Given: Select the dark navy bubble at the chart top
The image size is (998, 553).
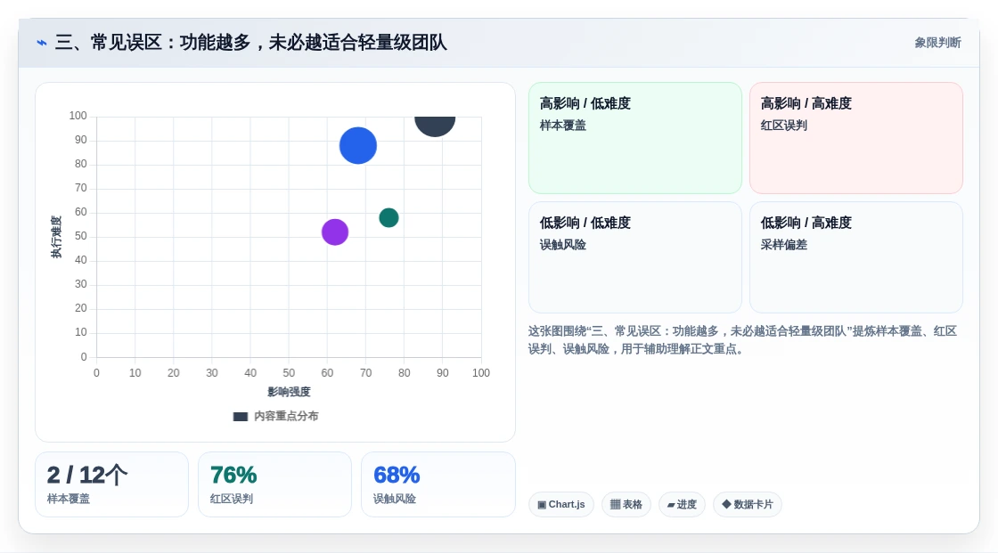Looking at the screenshot, I should [x=435, y=126].
